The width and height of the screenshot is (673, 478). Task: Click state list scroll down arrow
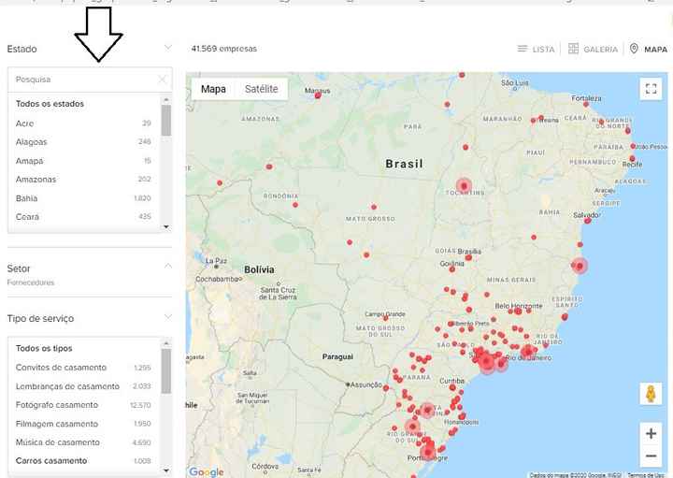click(166, 226)
